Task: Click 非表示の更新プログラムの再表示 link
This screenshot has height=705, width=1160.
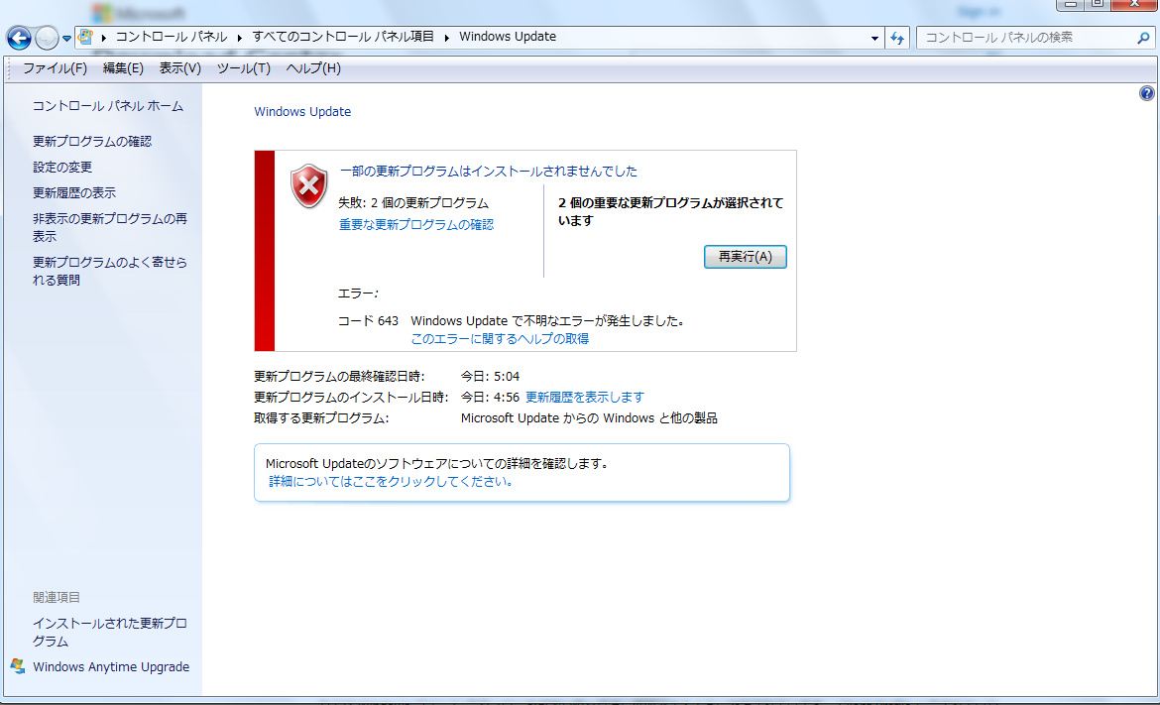Action: [109, 227]
